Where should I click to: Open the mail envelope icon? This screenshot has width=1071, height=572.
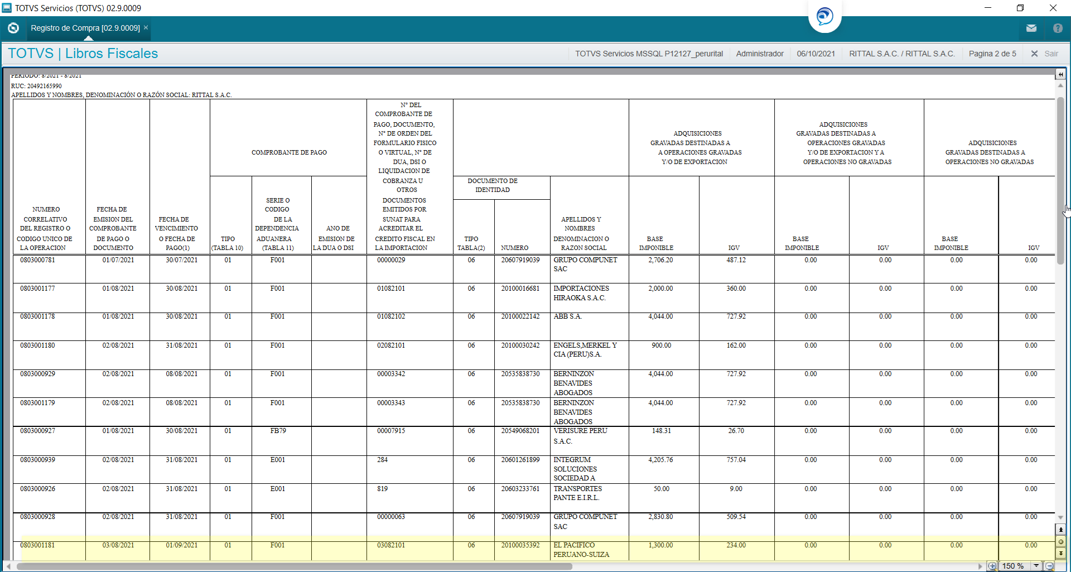(1031, 28)
